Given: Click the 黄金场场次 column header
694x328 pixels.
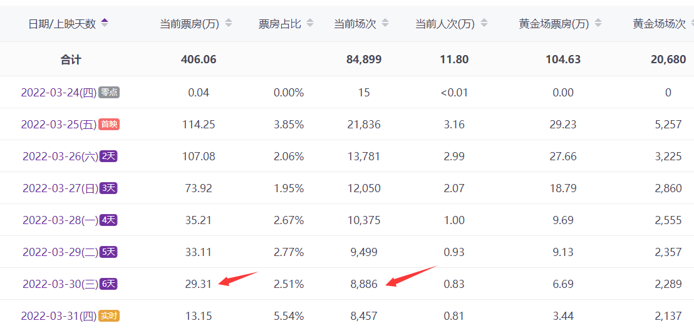Looking at the screenshot, I should [660, 24].
